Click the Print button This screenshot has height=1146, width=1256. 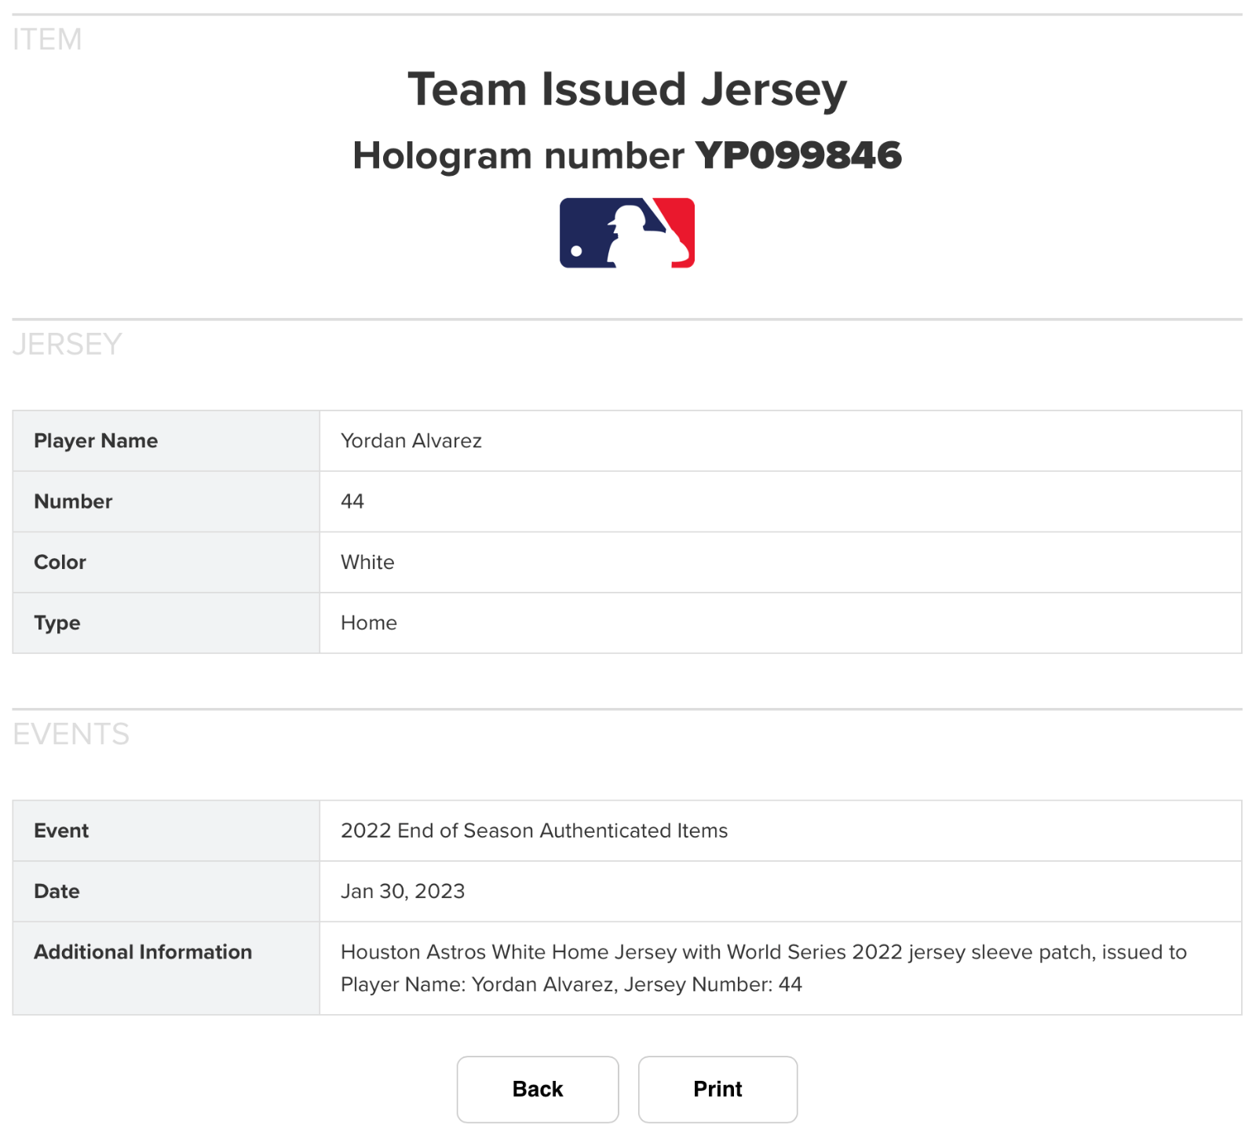tap(717, 1089)
